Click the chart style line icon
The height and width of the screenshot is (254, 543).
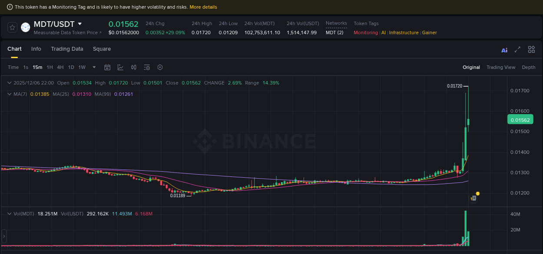(120, 67)
